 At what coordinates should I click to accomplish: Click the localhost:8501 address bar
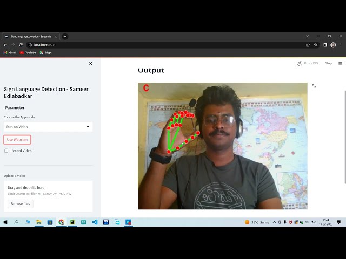[x=168, y=45]
